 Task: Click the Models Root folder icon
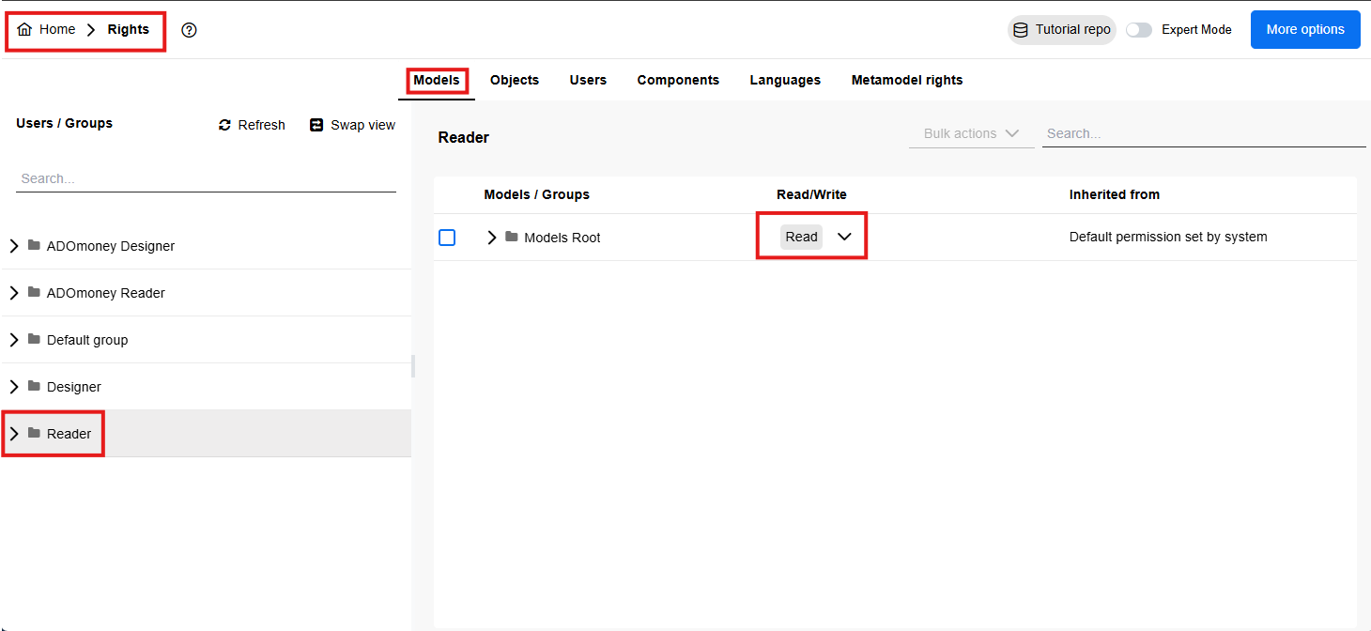tap(512, 237)
